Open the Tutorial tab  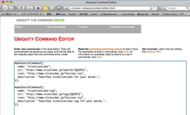point(93,29)
